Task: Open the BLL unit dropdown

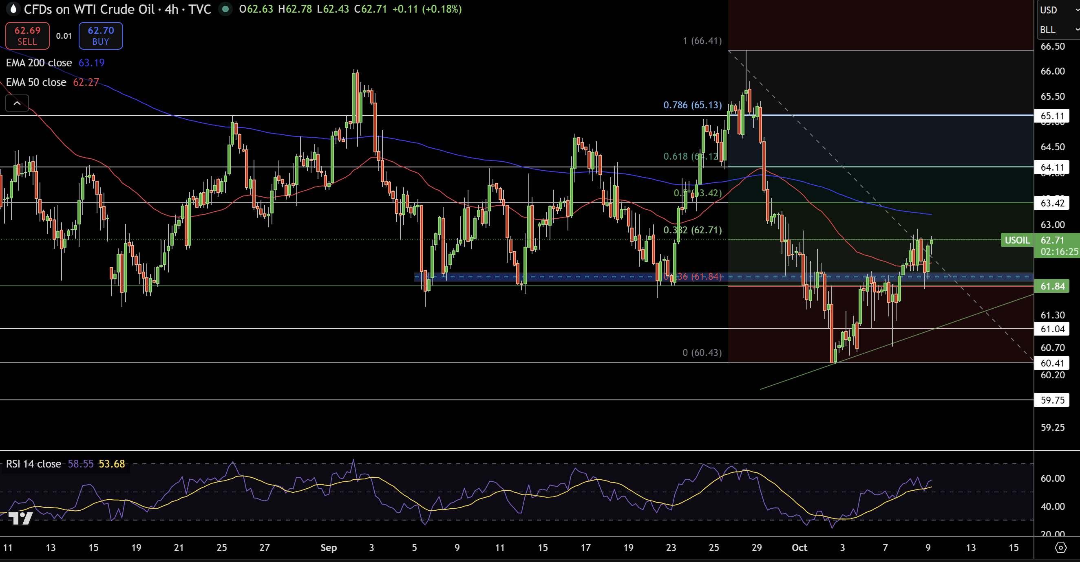Action: click(1057, 30)
